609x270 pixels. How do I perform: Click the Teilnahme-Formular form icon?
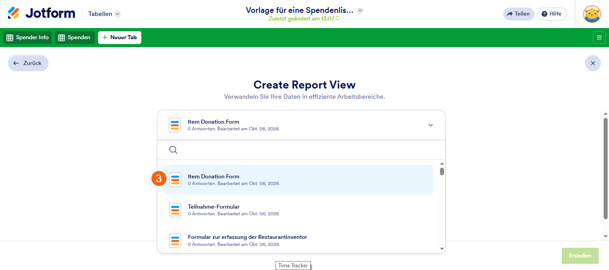(175, 210)
